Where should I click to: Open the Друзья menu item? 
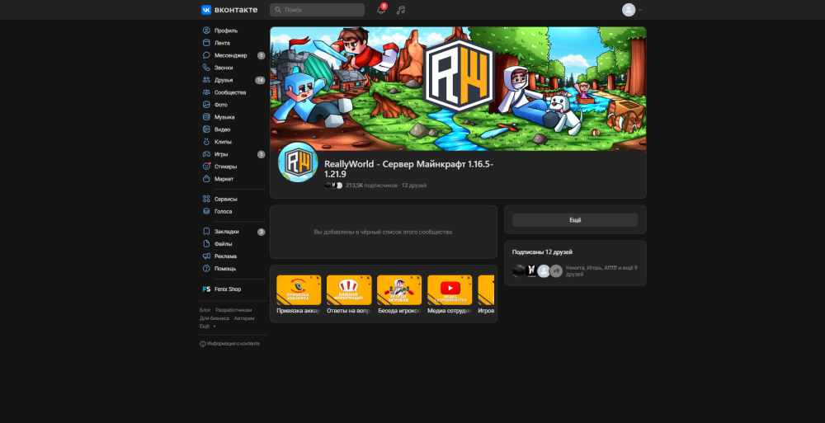click(x=233, y=80)
